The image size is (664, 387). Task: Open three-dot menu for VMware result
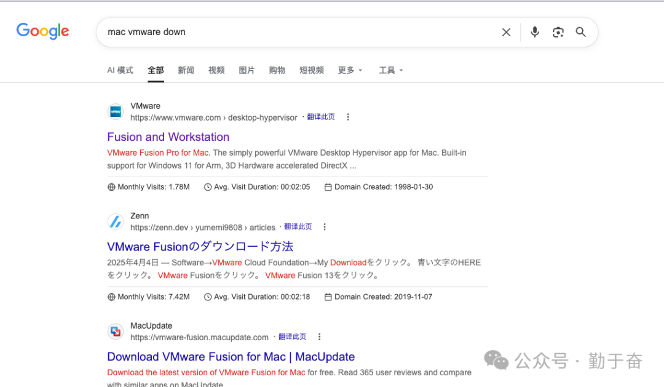point(347,117)
